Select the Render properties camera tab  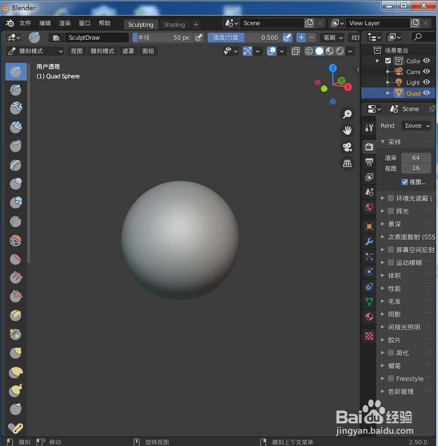[x=369, y=147]
